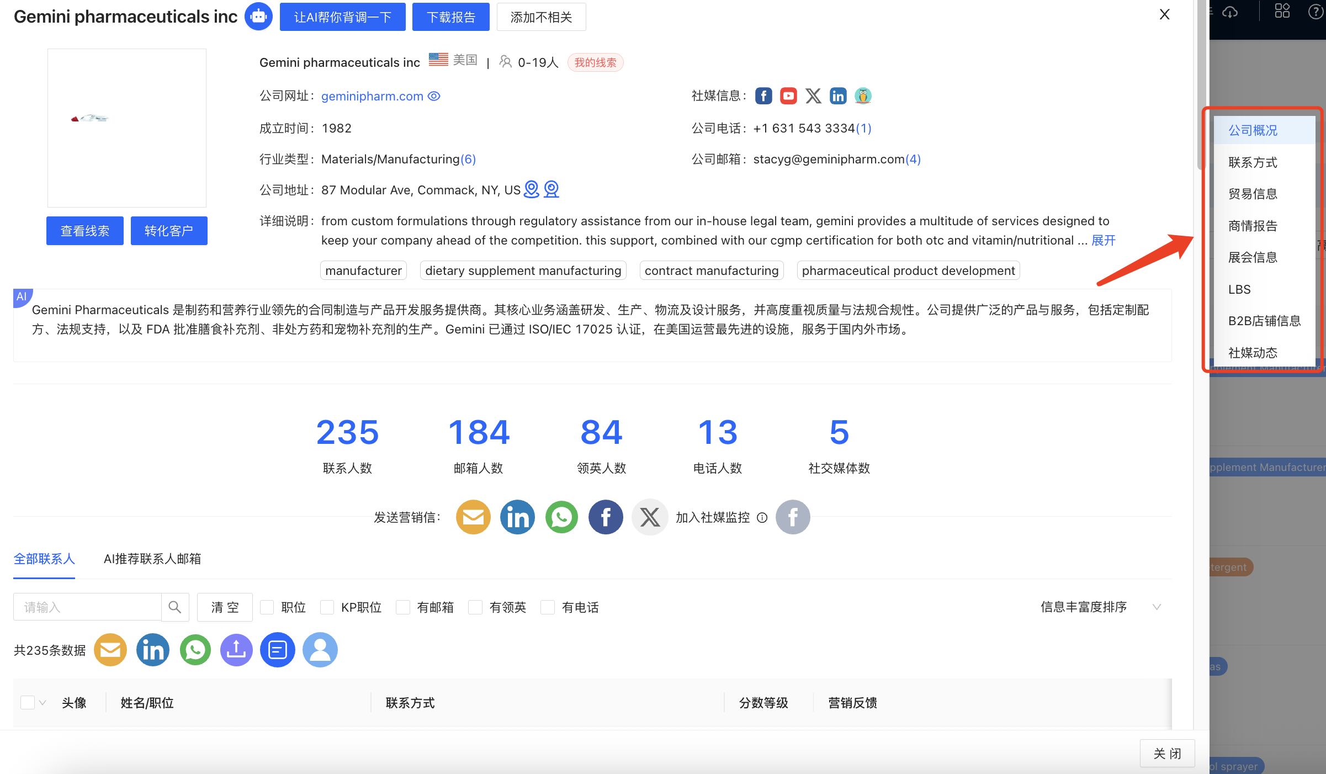The width and height of the screenshot is (1326, 774).
Task: Select B2B店铺信息 in side navigation
Action: 1264,321
